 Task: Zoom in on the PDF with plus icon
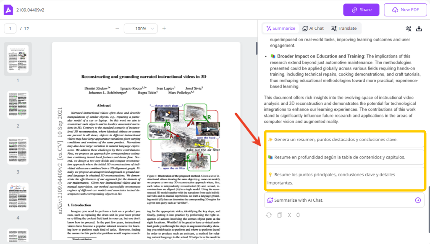pos(164,28)
